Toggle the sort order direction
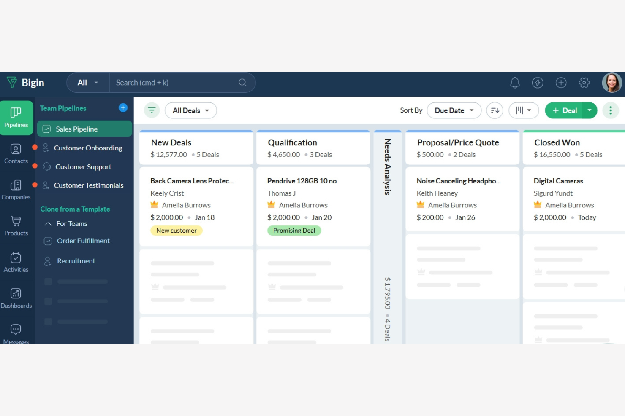 click(x=495, y=110)
